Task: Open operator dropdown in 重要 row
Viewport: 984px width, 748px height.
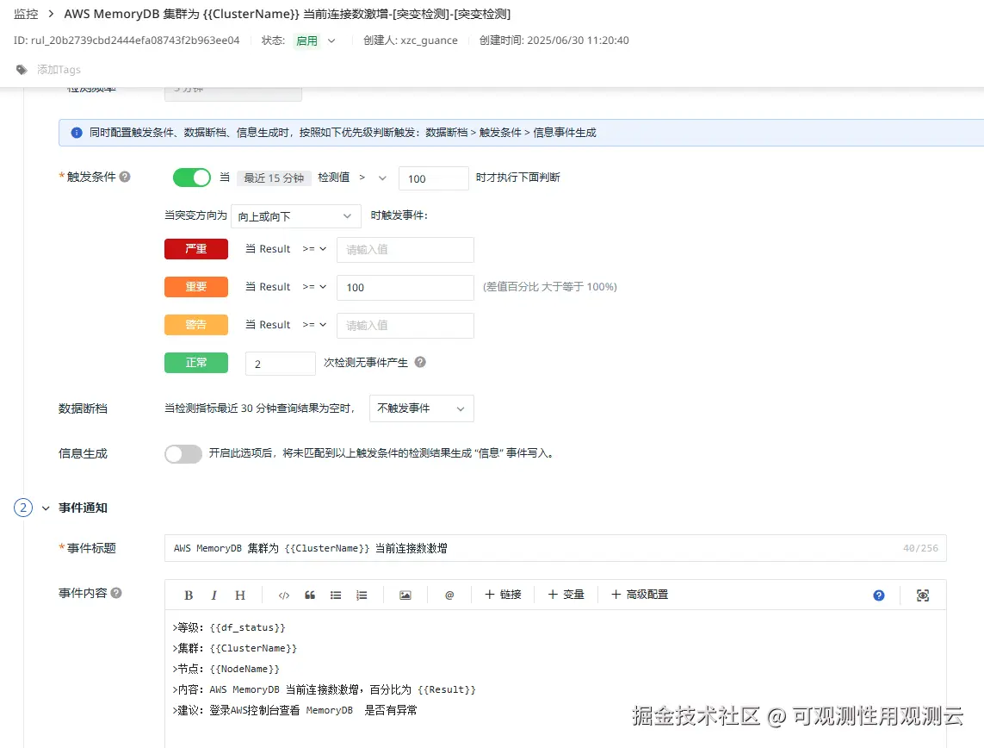Action: [314, 286]
